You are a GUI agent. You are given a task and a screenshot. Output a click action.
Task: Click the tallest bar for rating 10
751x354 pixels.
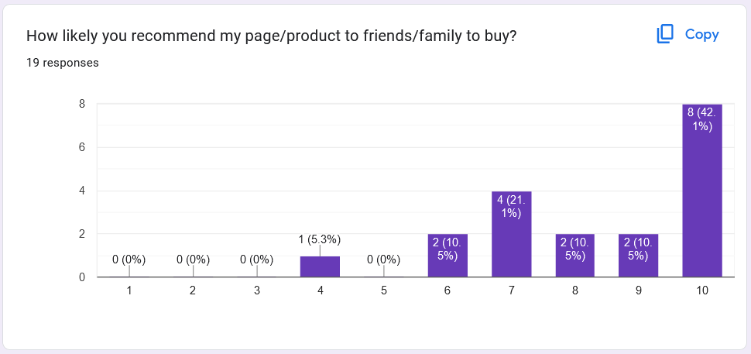702,194
